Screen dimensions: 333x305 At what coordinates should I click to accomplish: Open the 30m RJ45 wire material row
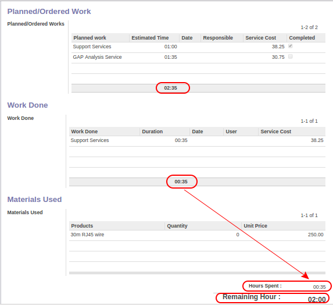pyautogui.click(x=197, y=235)
